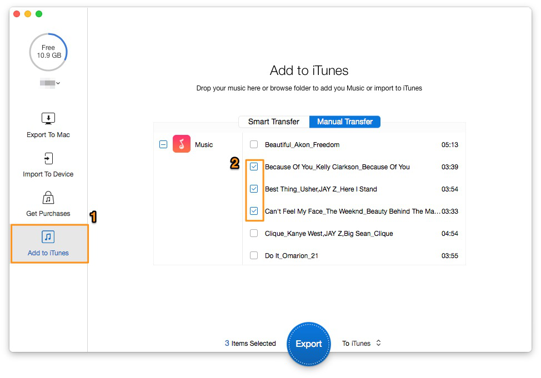Click the Music category label
This screenshot has height=378, width=541.
coord(203,144)
